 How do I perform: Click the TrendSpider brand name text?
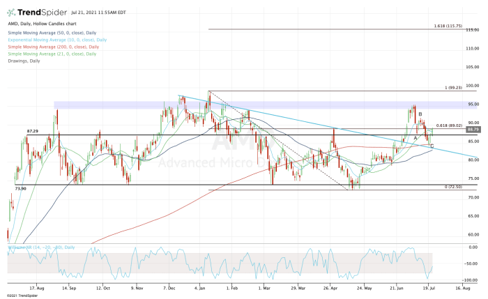(x=42, y=13)
